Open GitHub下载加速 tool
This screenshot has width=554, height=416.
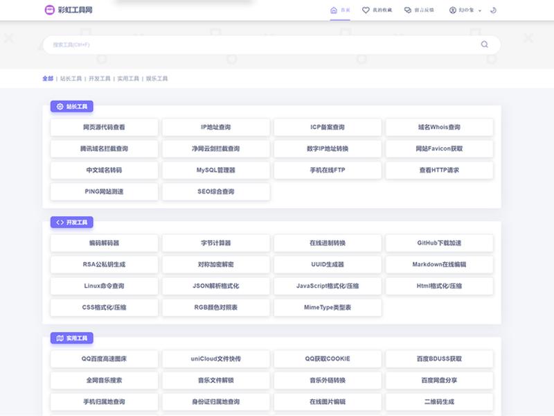tap(439, 243)
